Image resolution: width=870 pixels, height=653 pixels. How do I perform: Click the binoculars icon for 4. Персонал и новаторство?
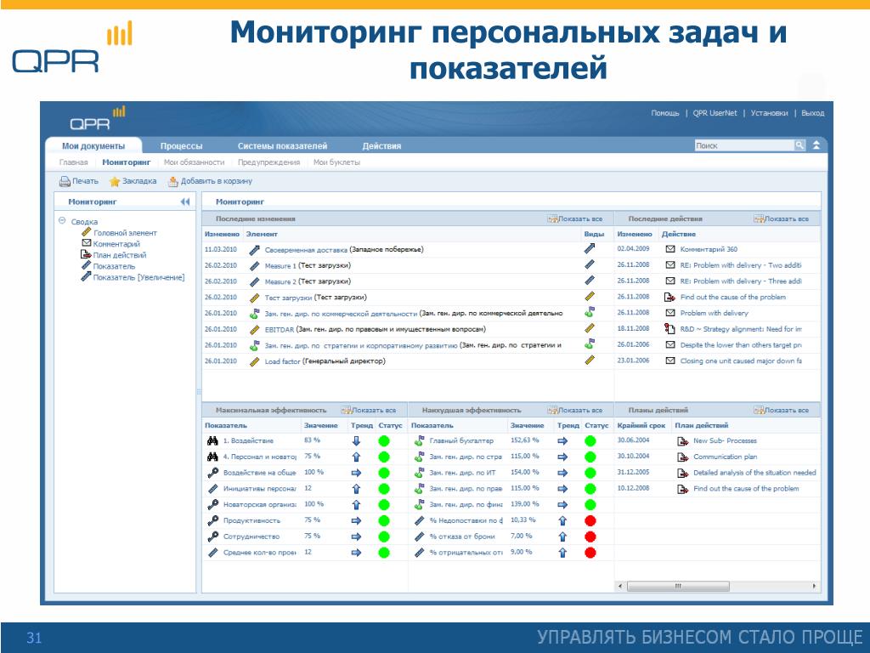pos(212,457)
